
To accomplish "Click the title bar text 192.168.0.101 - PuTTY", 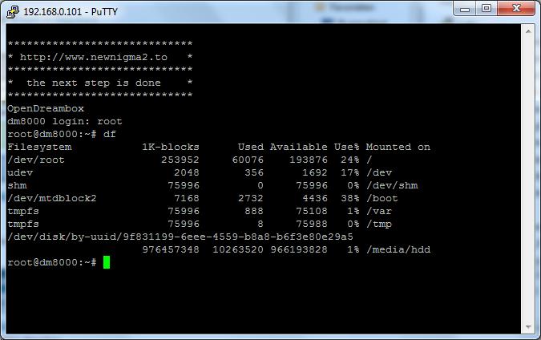I will [x=71, y=12].
